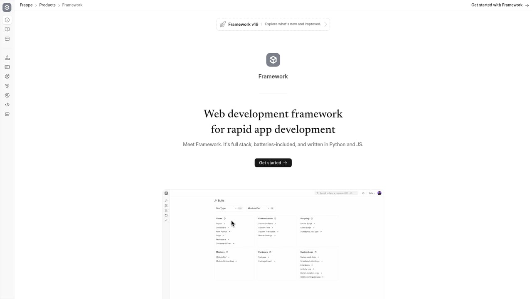532x299 pixels.
Task: Click the search command bar in the preview
Action: (x=336, y=193)
